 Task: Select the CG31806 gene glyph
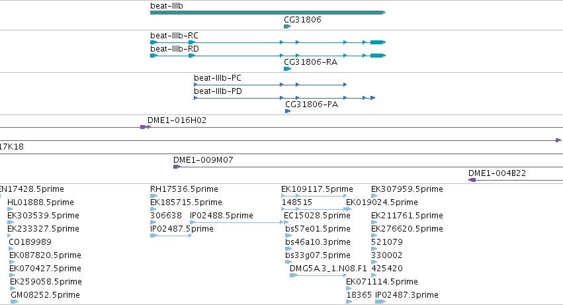(x=287, y=26)
